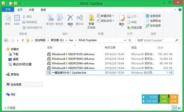The height and width of the screenshot is (112, 184).
Task: Click the Delete (删除) X icon
Action: [x=70, y=18]
